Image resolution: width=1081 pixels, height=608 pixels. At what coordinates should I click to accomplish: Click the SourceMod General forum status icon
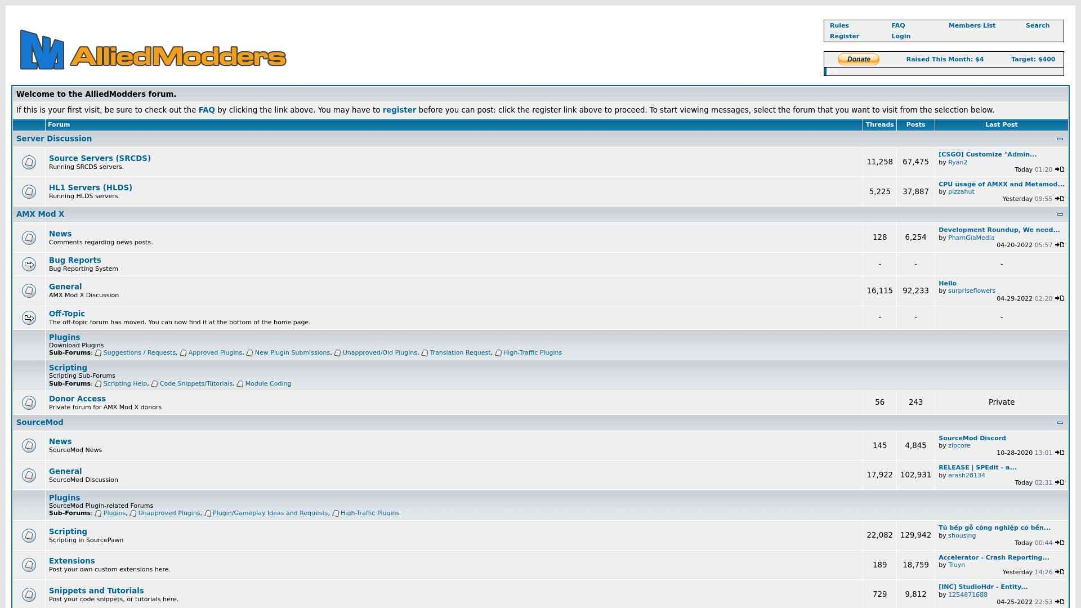[x=29, y=475]
